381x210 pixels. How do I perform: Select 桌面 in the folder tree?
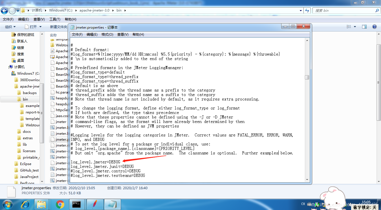click(x=17, y=60)
